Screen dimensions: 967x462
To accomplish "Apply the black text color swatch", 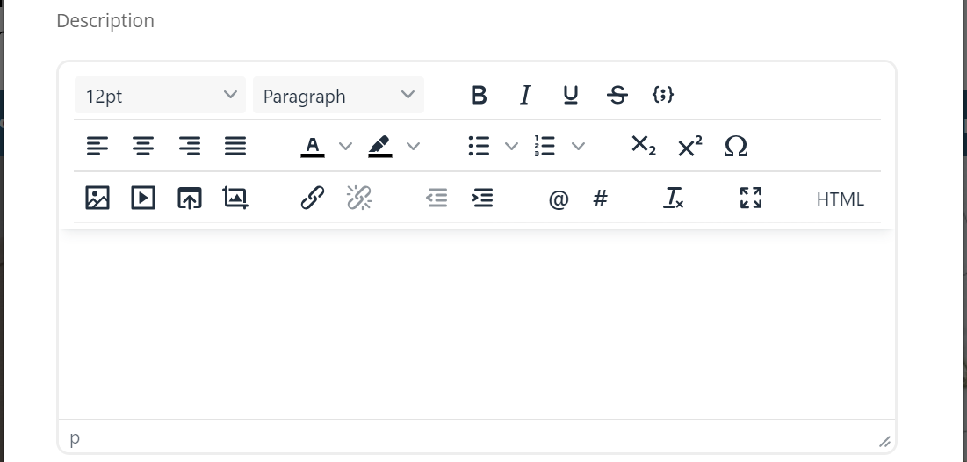I will (313, 147).
